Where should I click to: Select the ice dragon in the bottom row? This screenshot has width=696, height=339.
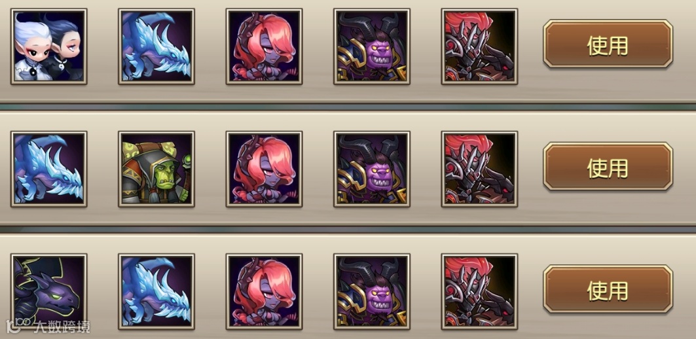[x=156, y=291]
